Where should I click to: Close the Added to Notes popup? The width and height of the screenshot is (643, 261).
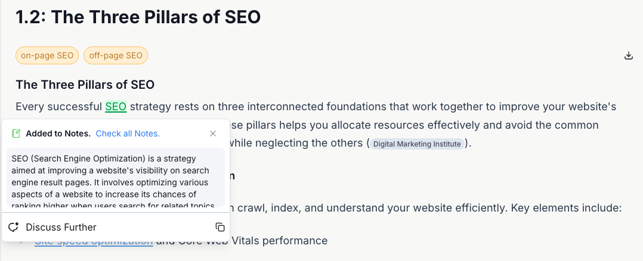point(213,133)
